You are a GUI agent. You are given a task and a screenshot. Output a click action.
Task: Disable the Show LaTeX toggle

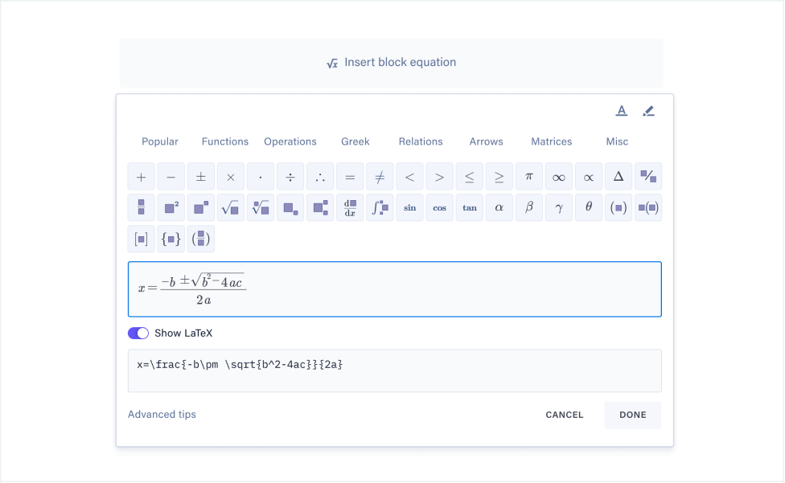138,332
